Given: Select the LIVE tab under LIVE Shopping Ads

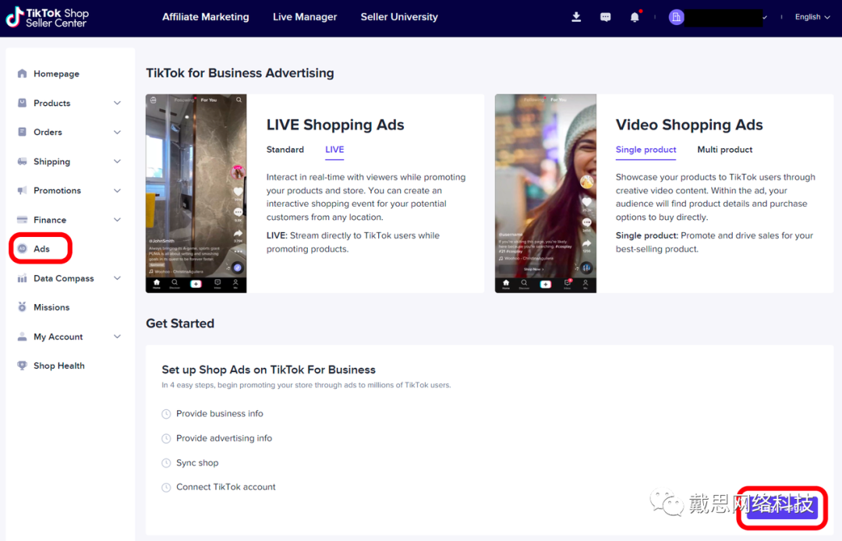Looking at the screenshot, I should coord(334,150).
